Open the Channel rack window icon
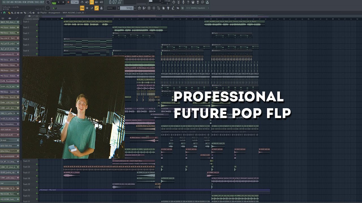Image resolution: width=362 pixels, height=203 pixels. pos(149,8)
